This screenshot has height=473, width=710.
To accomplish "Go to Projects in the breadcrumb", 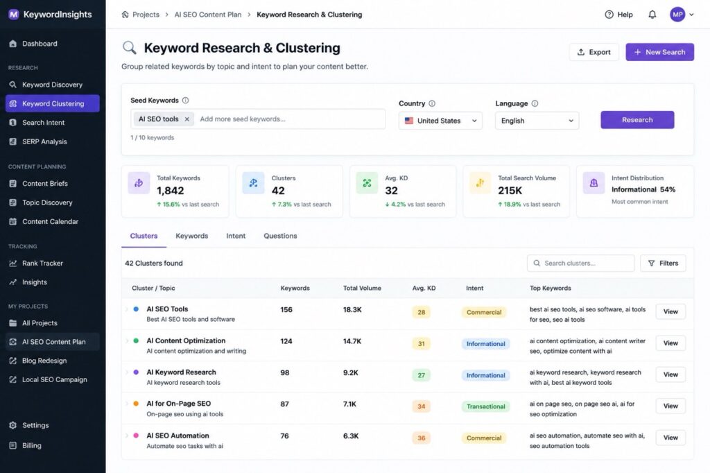I will pos(146,15).
